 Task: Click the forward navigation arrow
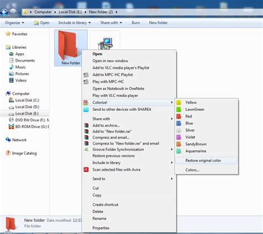coord(13,12)
